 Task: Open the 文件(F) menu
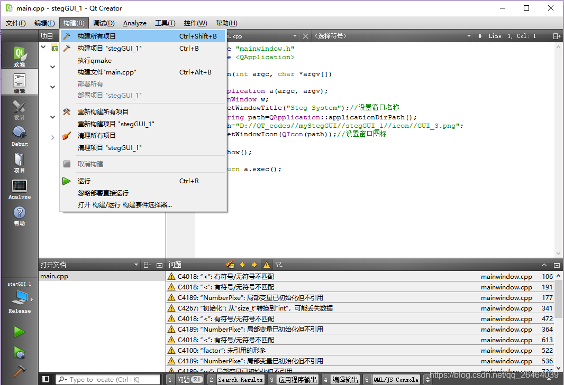15,23
